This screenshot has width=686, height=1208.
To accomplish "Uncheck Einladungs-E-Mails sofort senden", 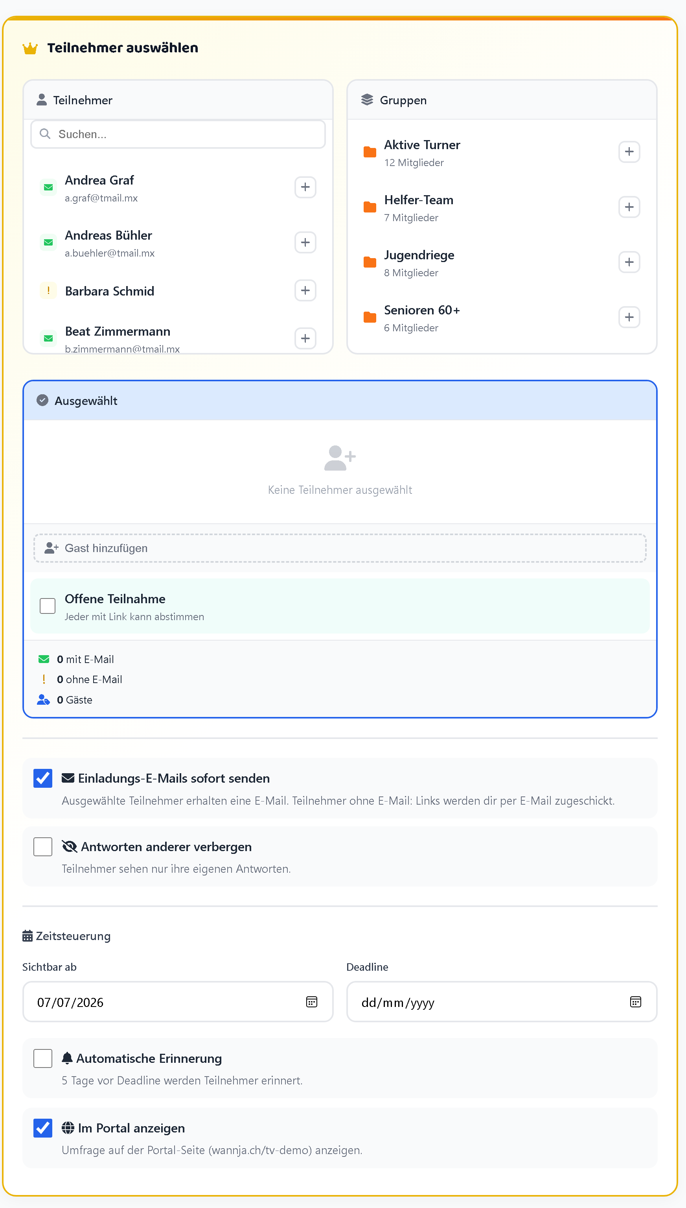I will 43,778.
